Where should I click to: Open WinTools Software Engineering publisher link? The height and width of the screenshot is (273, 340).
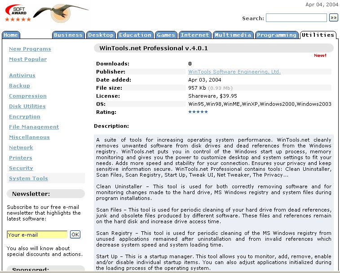pyautogui.click(x=234, y=72)
